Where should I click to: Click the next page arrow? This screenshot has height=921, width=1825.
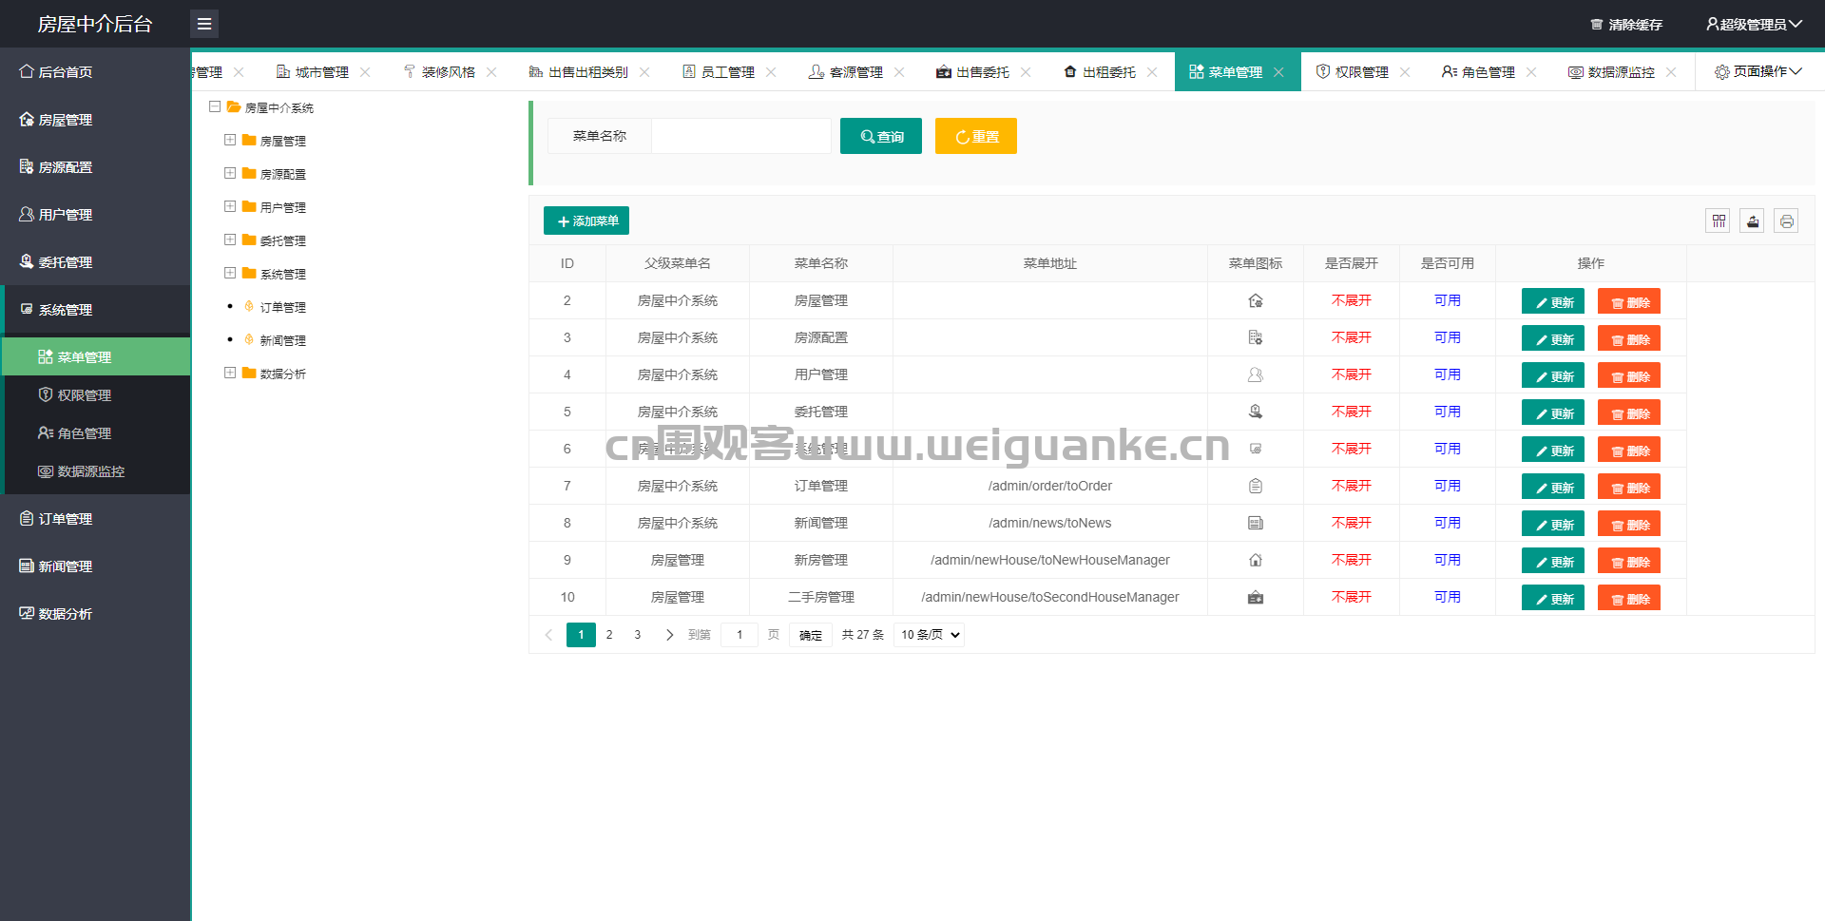(669, 635)
